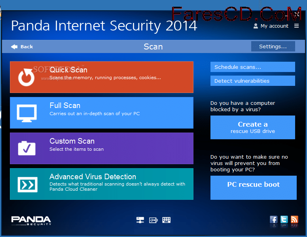This screenshot has height=237, width=307.
Task: Click the Panda Security logo
Action: click(31, 221)
